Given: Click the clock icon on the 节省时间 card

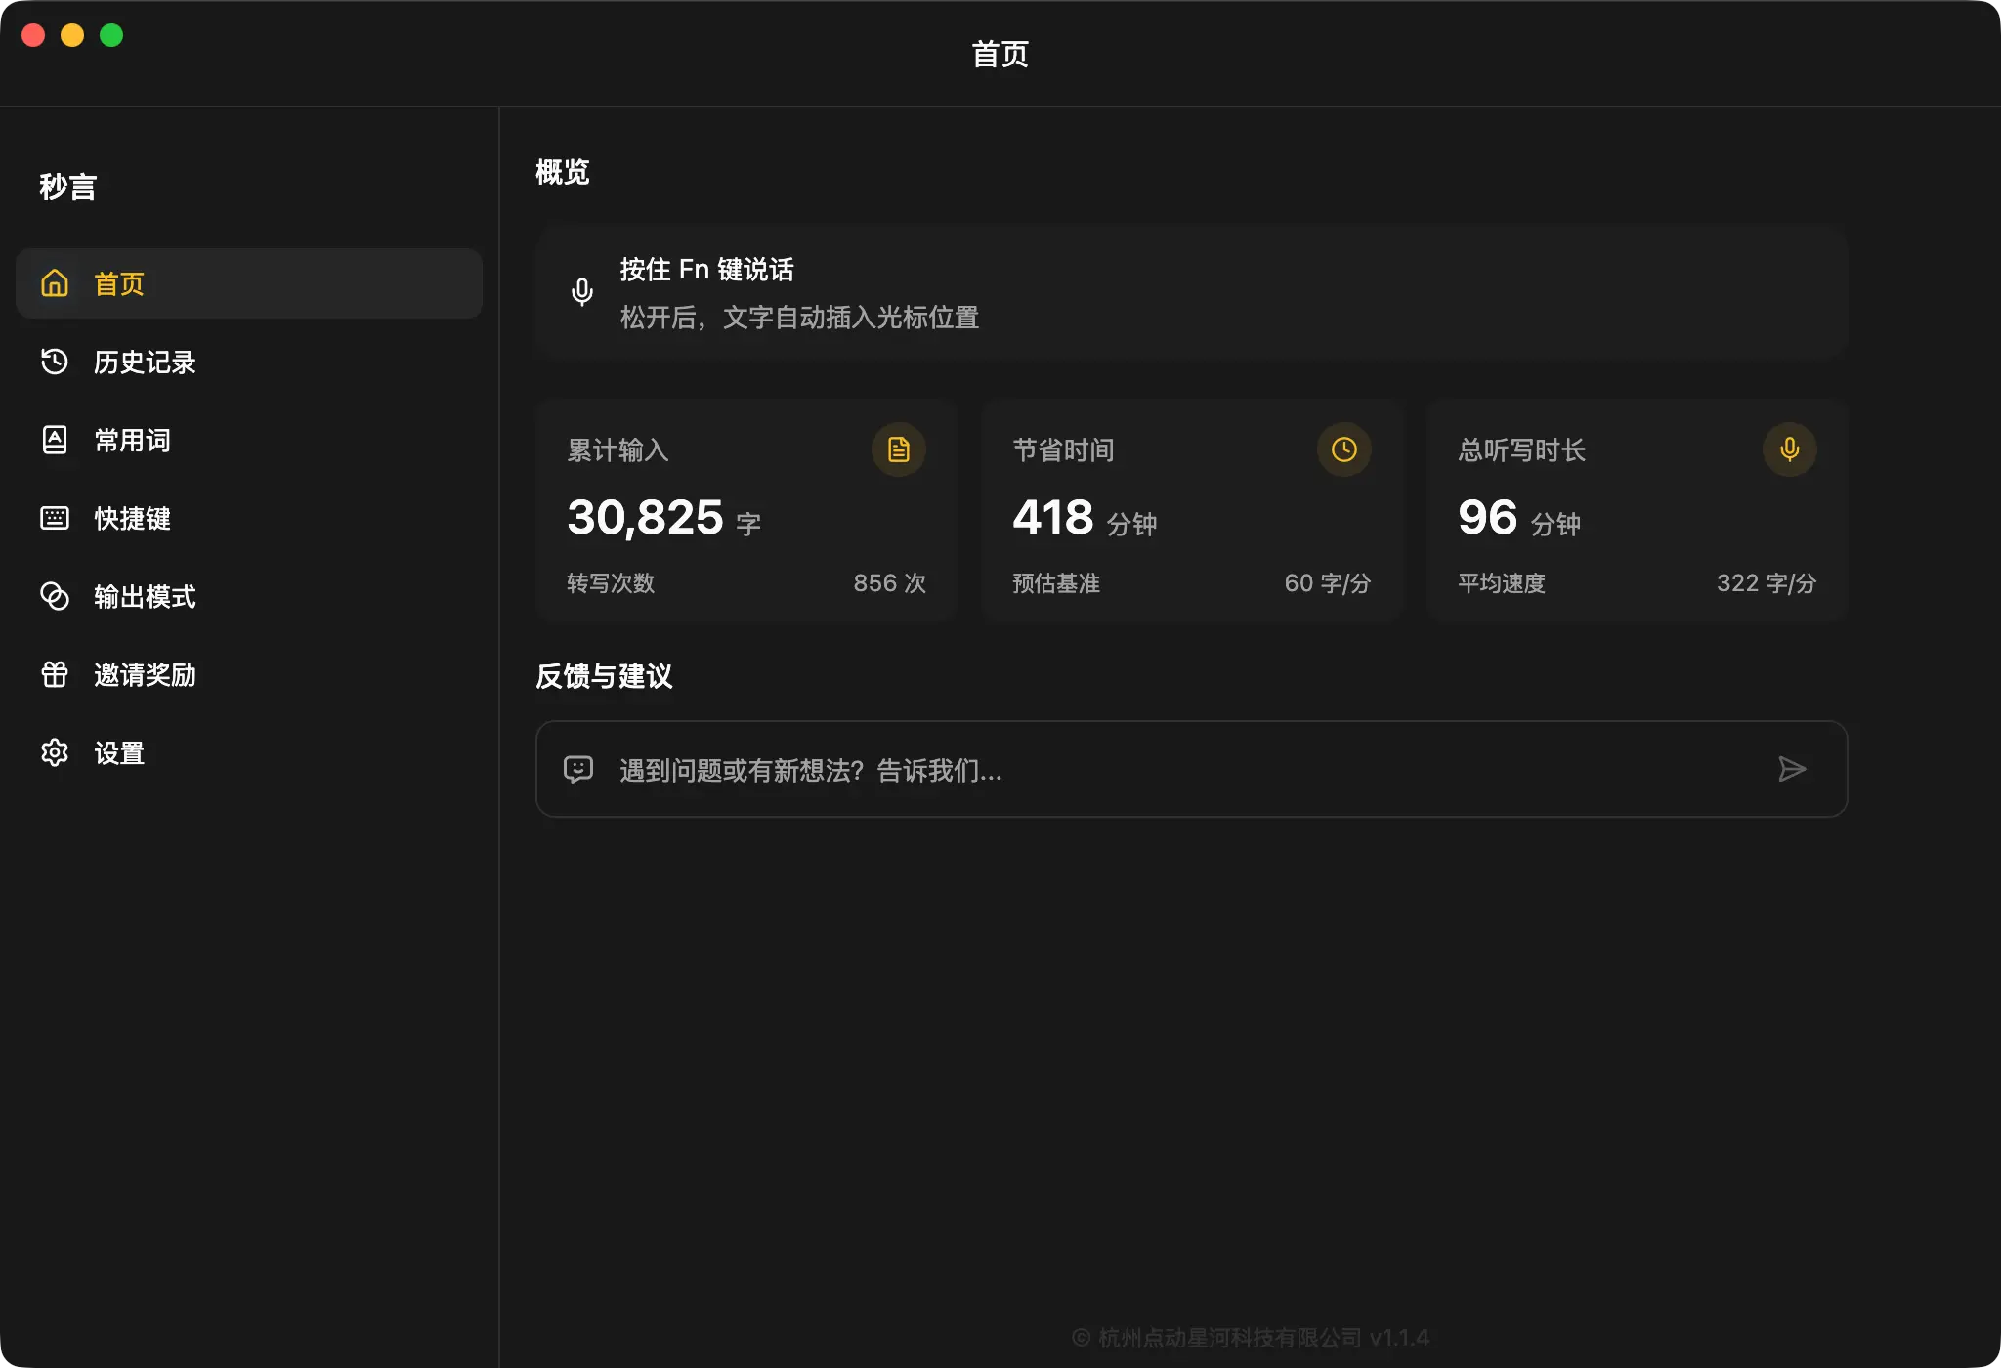Looking at the screenshot, I should click(1343, 449).
